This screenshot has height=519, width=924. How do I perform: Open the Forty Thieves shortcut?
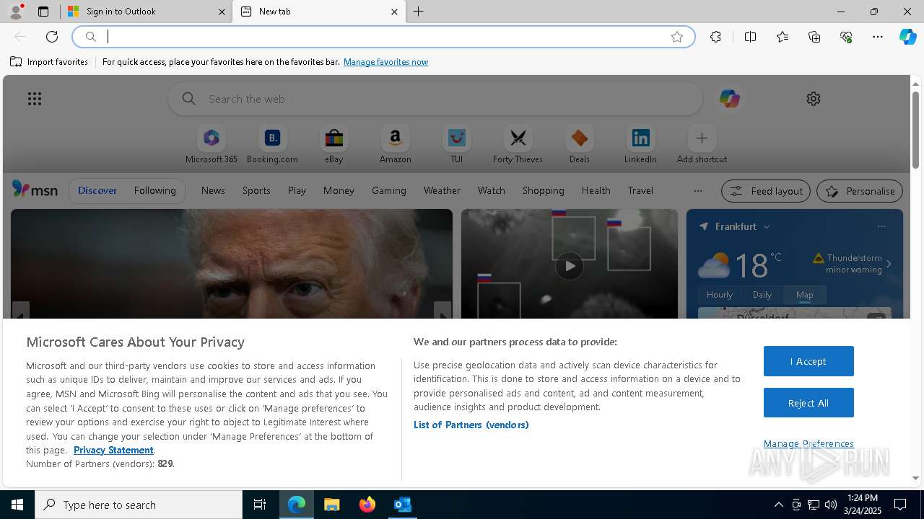pyautogui.click(x=518, y=145)
